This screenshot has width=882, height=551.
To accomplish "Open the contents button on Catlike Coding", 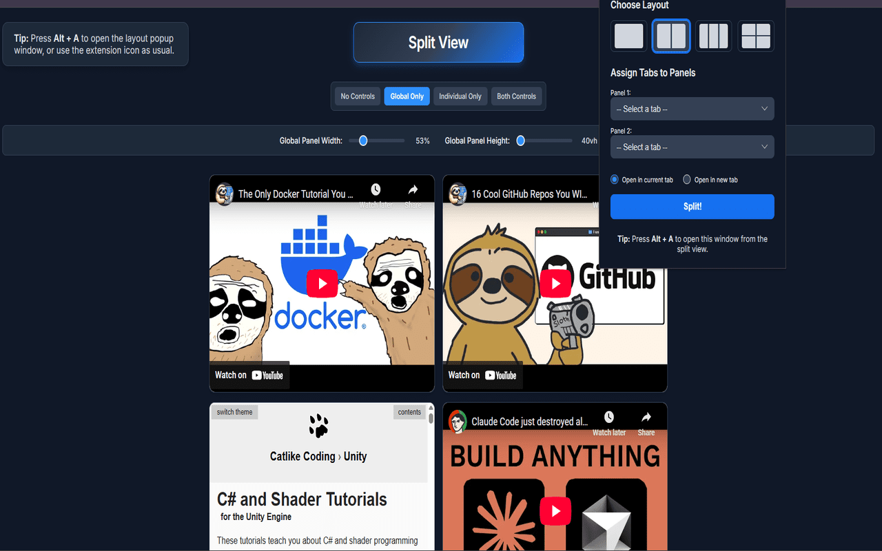I will click(409, 412).
